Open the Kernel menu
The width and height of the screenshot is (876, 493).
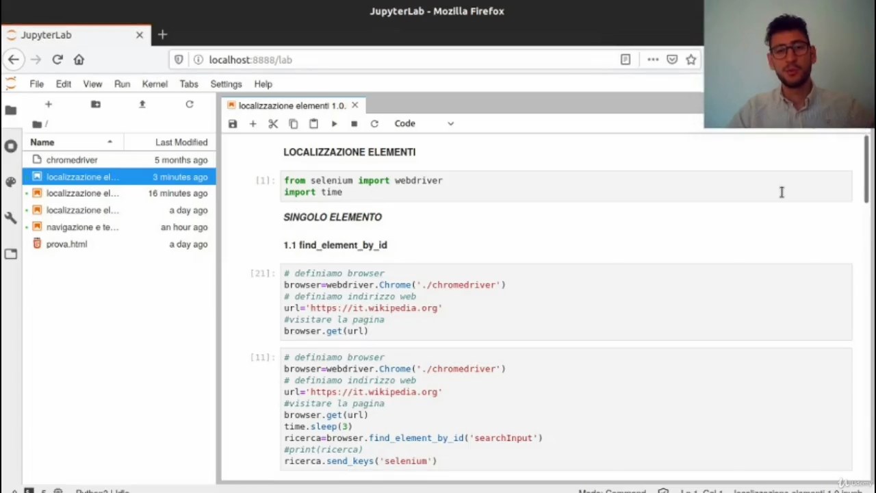coord(155,84)
